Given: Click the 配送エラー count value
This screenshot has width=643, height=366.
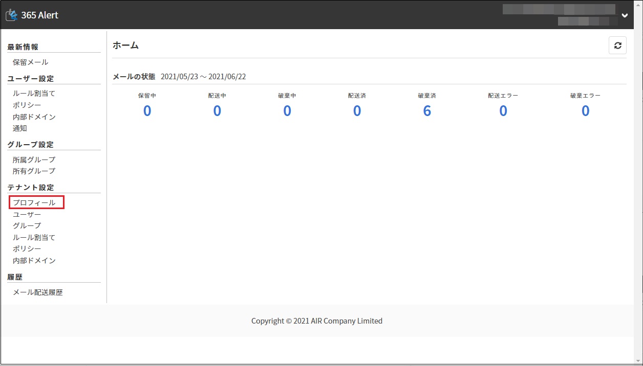Looking at the screenshot, I should (x=503, y=111).
